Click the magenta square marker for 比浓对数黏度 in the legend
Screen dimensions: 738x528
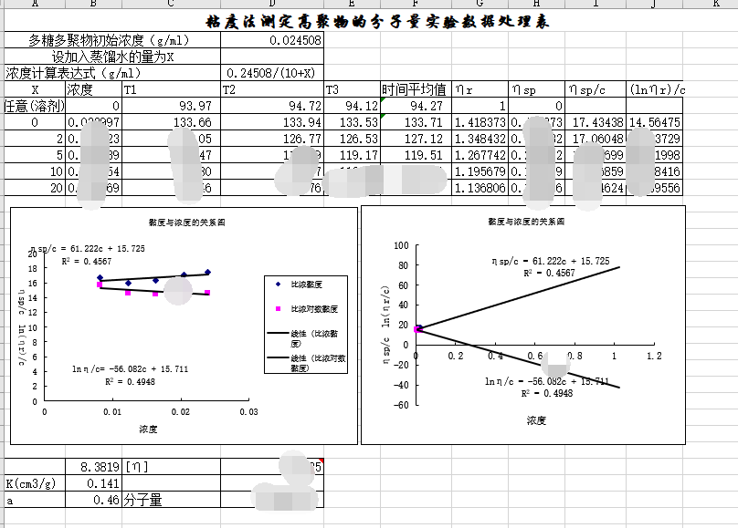point(278,310)
